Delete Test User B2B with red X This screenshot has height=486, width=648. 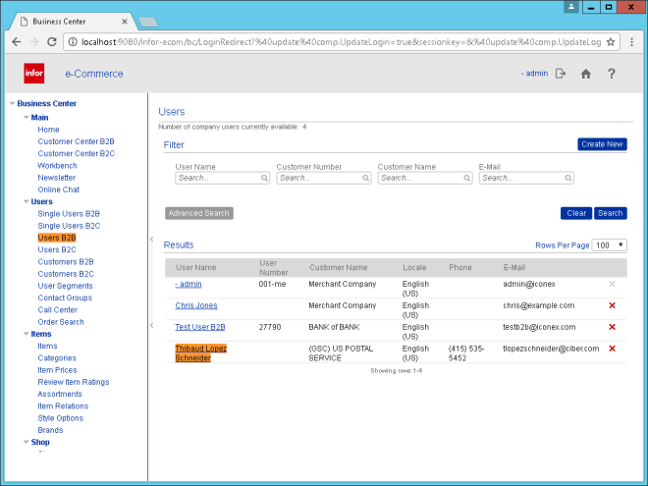(x=612, y=327)
